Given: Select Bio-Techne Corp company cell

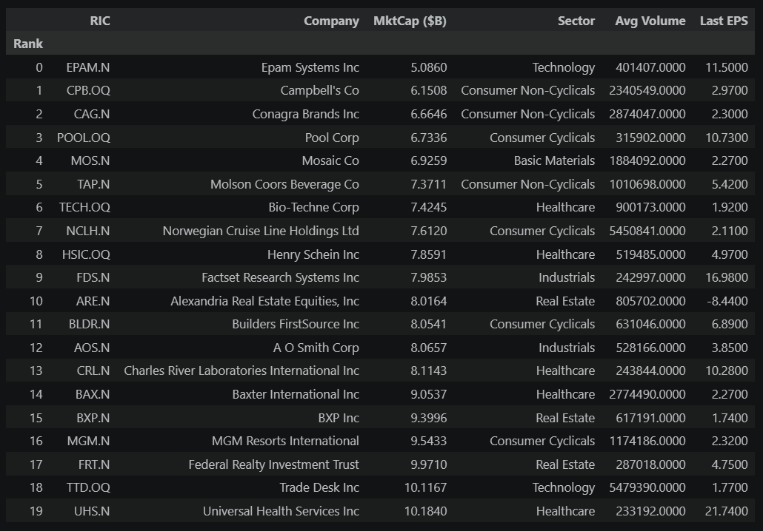Looking at the screenshot, I should (x=314, y=207).
